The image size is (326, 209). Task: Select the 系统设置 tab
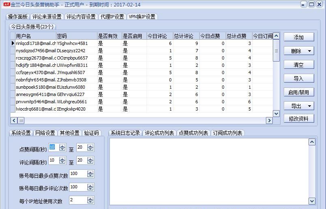(21, 133)
